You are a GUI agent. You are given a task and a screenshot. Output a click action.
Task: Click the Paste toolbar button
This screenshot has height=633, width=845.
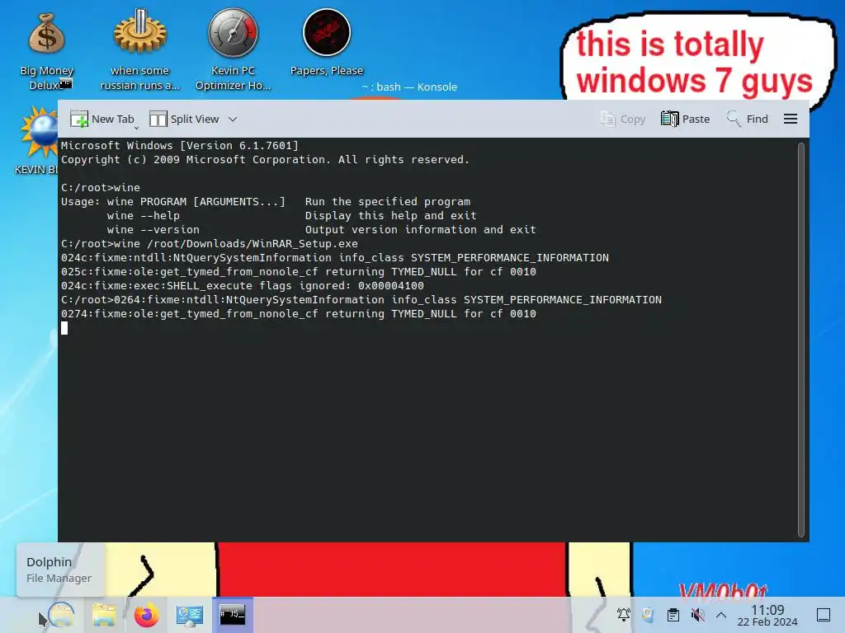pos(685,119)
